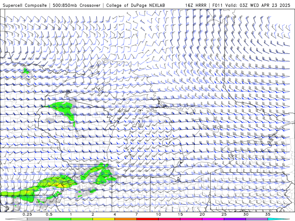The height and width of the screenshot is (221, 295).
Task: Click the "Supercell Composite" title text
Action: pos(25,6)
